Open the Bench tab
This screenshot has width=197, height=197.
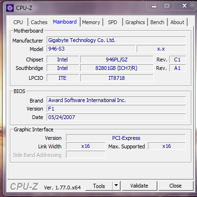(157, 22)
